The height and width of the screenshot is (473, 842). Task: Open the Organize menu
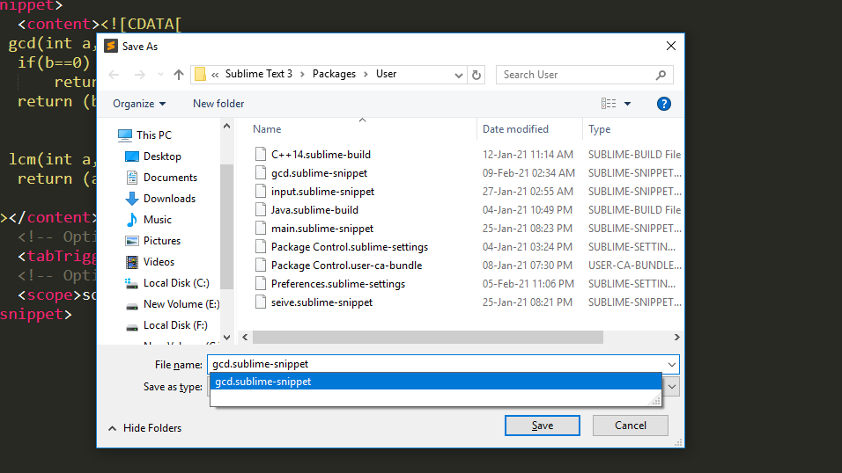click(x=139, y=104)
